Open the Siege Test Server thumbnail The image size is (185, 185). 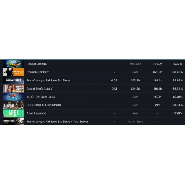(x=14, y=121)
